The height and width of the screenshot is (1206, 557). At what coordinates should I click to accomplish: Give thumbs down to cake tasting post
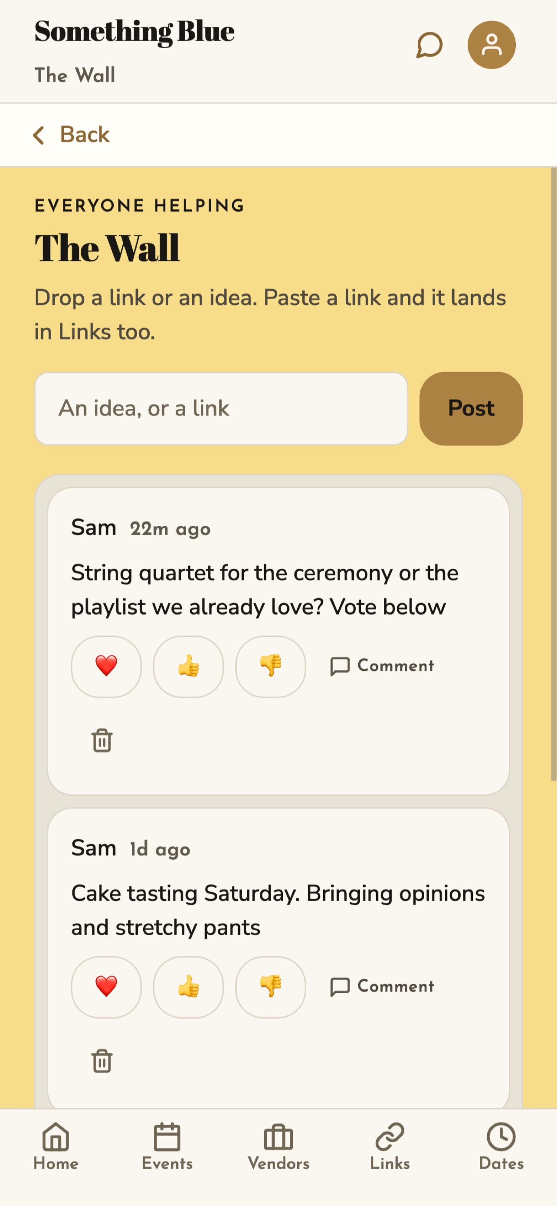271,987
